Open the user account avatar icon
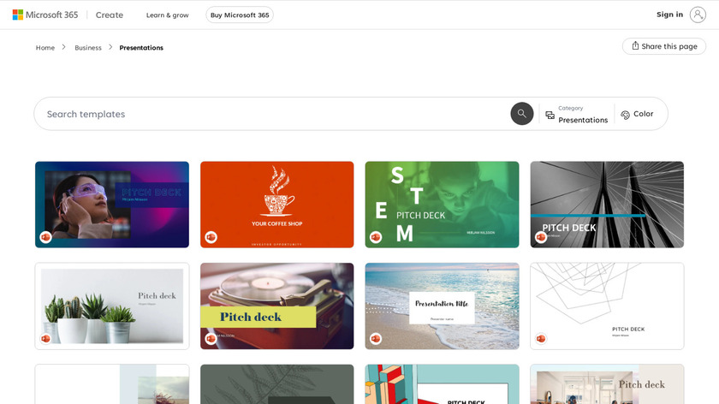 tap(698, 15)
